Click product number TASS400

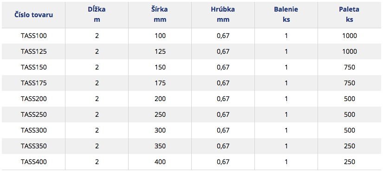pos(33,162)
